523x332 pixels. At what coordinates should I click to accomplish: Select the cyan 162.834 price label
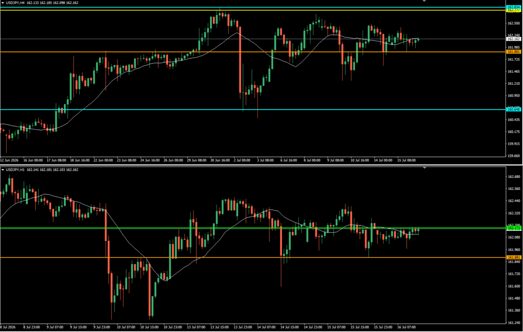coord(514,7)
